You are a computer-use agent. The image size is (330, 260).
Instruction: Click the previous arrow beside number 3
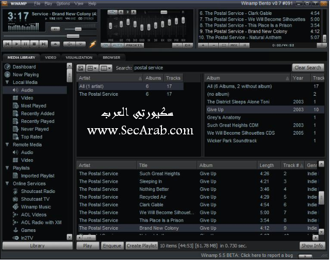coord(121,12)
